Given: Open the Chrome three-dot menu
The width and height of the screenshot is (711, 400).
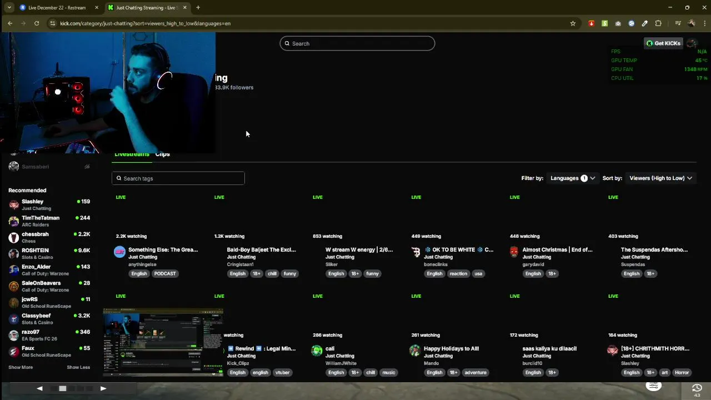Looking at the screenshot, I should click(x=704, y=23).
